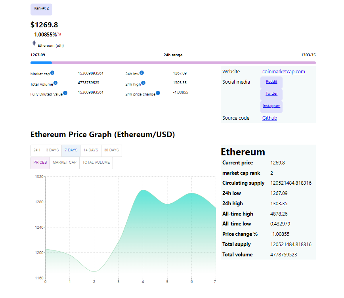Click the All-time high value 4878.26

(x=279, y=214)
